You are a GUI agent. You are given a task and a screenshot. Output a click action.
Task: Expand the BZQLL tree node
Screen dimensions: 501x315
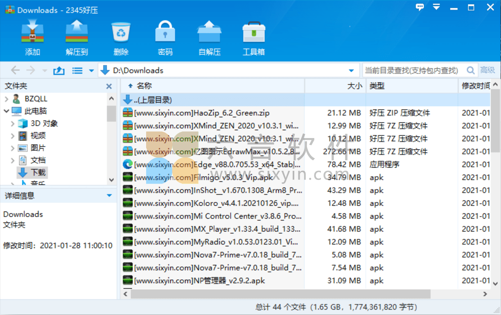point(7,98)
